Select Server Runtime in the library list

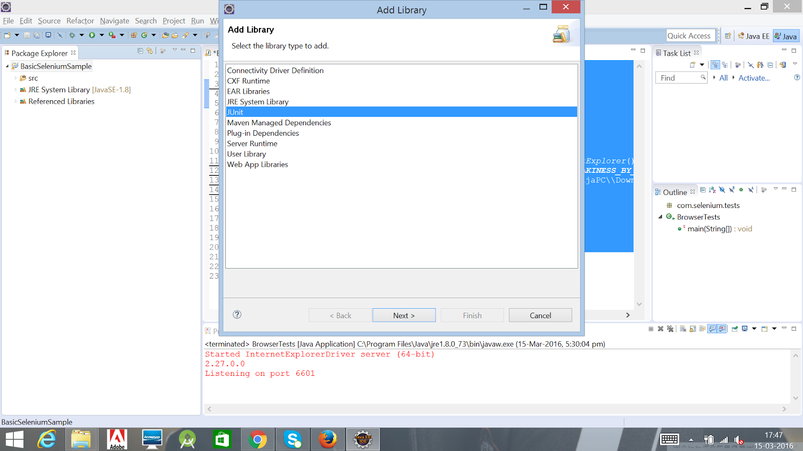(401, 143)
